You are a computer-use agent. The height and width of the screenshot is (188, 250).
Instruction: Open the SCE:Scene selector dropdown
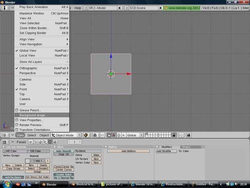pyautogui.click(x=127, y=8)
